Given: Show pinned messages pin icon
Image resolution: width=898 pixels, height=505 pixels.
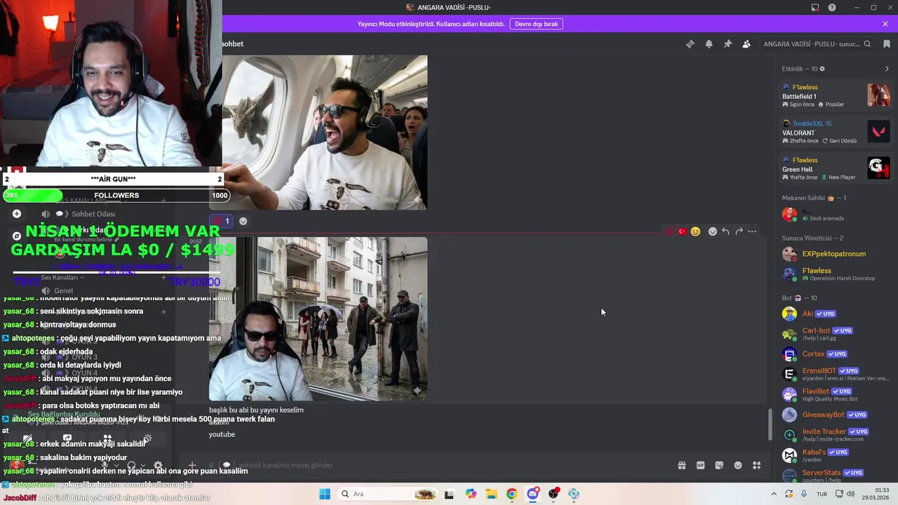Looking at the screenshot, I should [x=728, y=43].
